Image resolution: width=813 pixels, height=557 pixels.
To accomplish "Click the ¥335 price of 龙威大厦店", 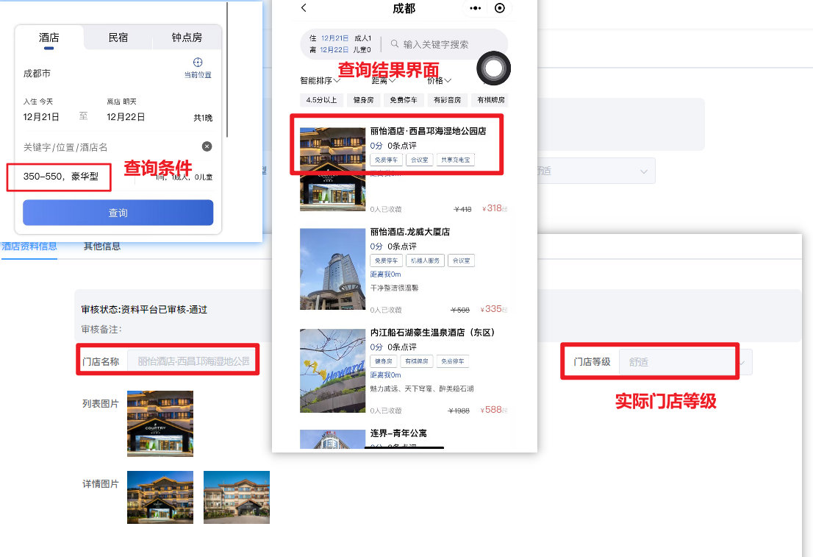I will pos(492,309).
